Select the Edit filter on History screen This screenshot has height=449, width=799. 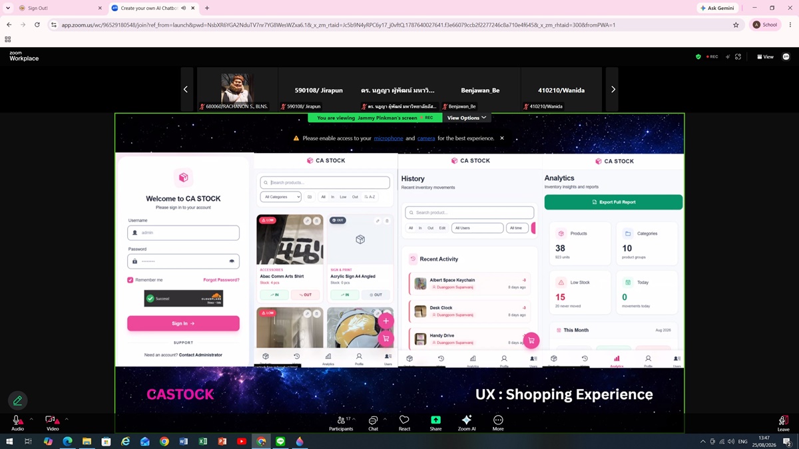pyautogui.click(x=442, y=228)
